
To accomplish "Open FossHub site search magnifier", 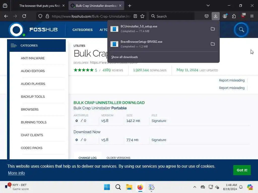I will (241, 30).
